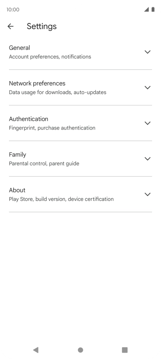Tap the signal strength icon
Viewport: 161px width, 359px height.
146,9
